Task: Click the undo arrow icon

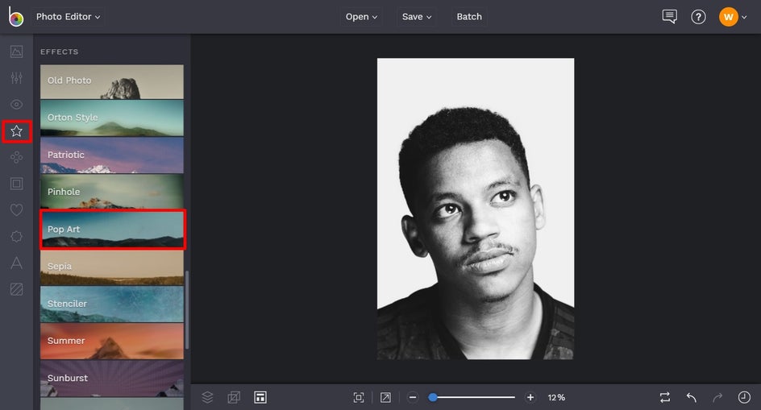Action: pos(691,397)
